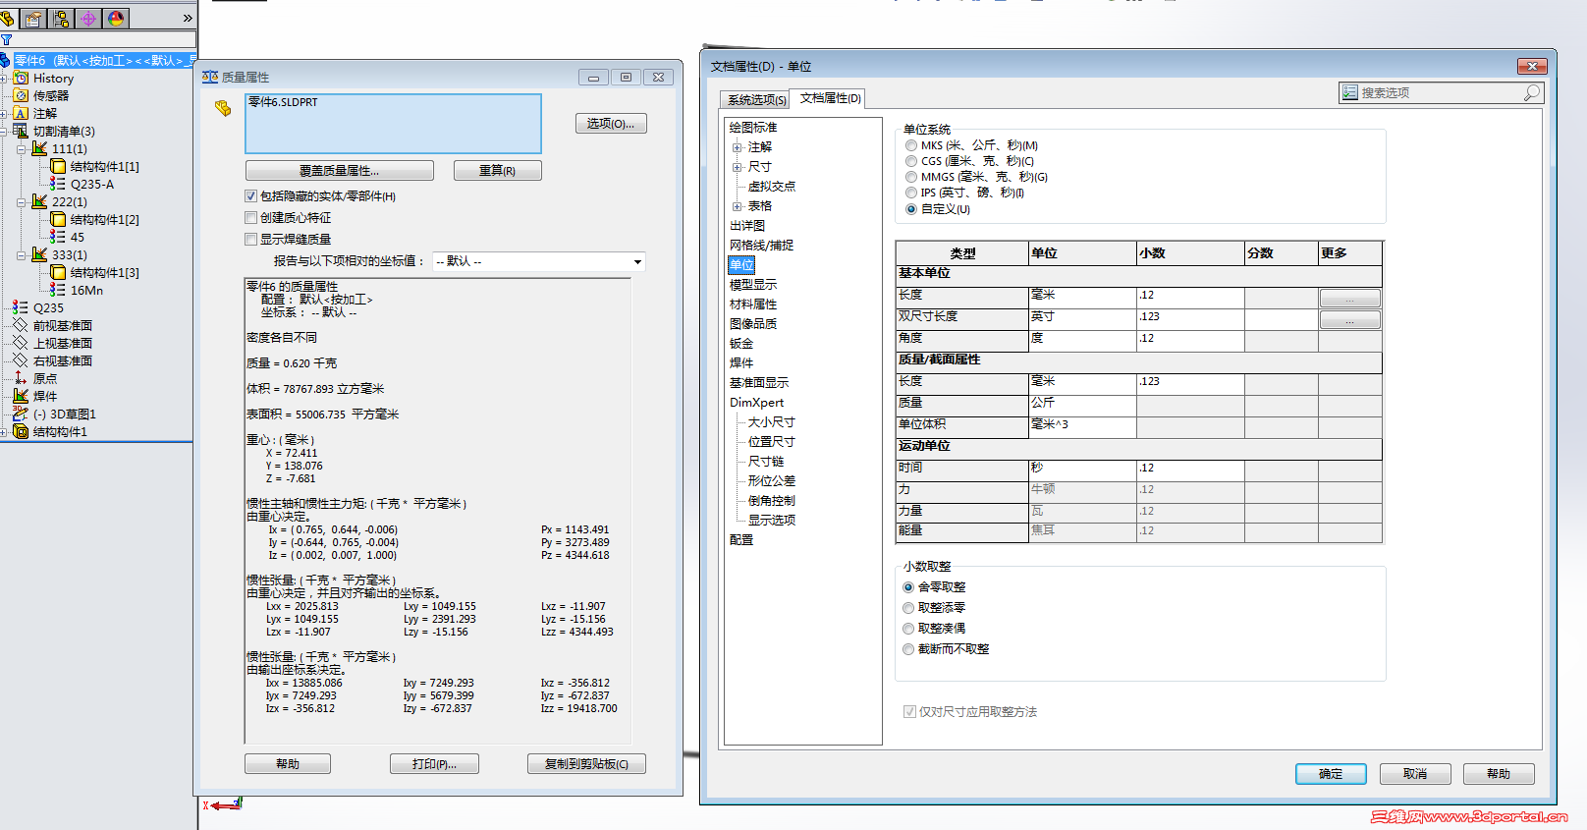Open 绘图标准 in the properties list
This screenshot has width=1587, height=830.
(753, 128)
